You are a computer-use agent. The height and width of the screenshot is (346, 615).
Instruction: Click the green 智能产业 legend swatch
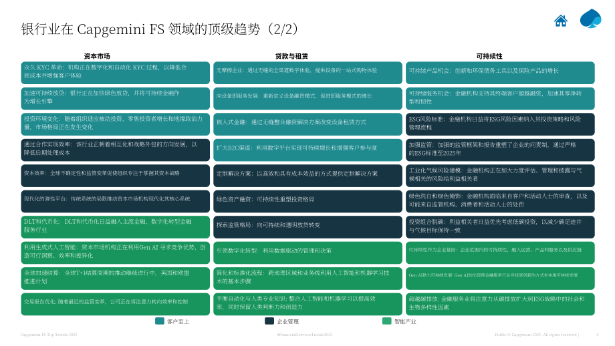coord(387,321)
